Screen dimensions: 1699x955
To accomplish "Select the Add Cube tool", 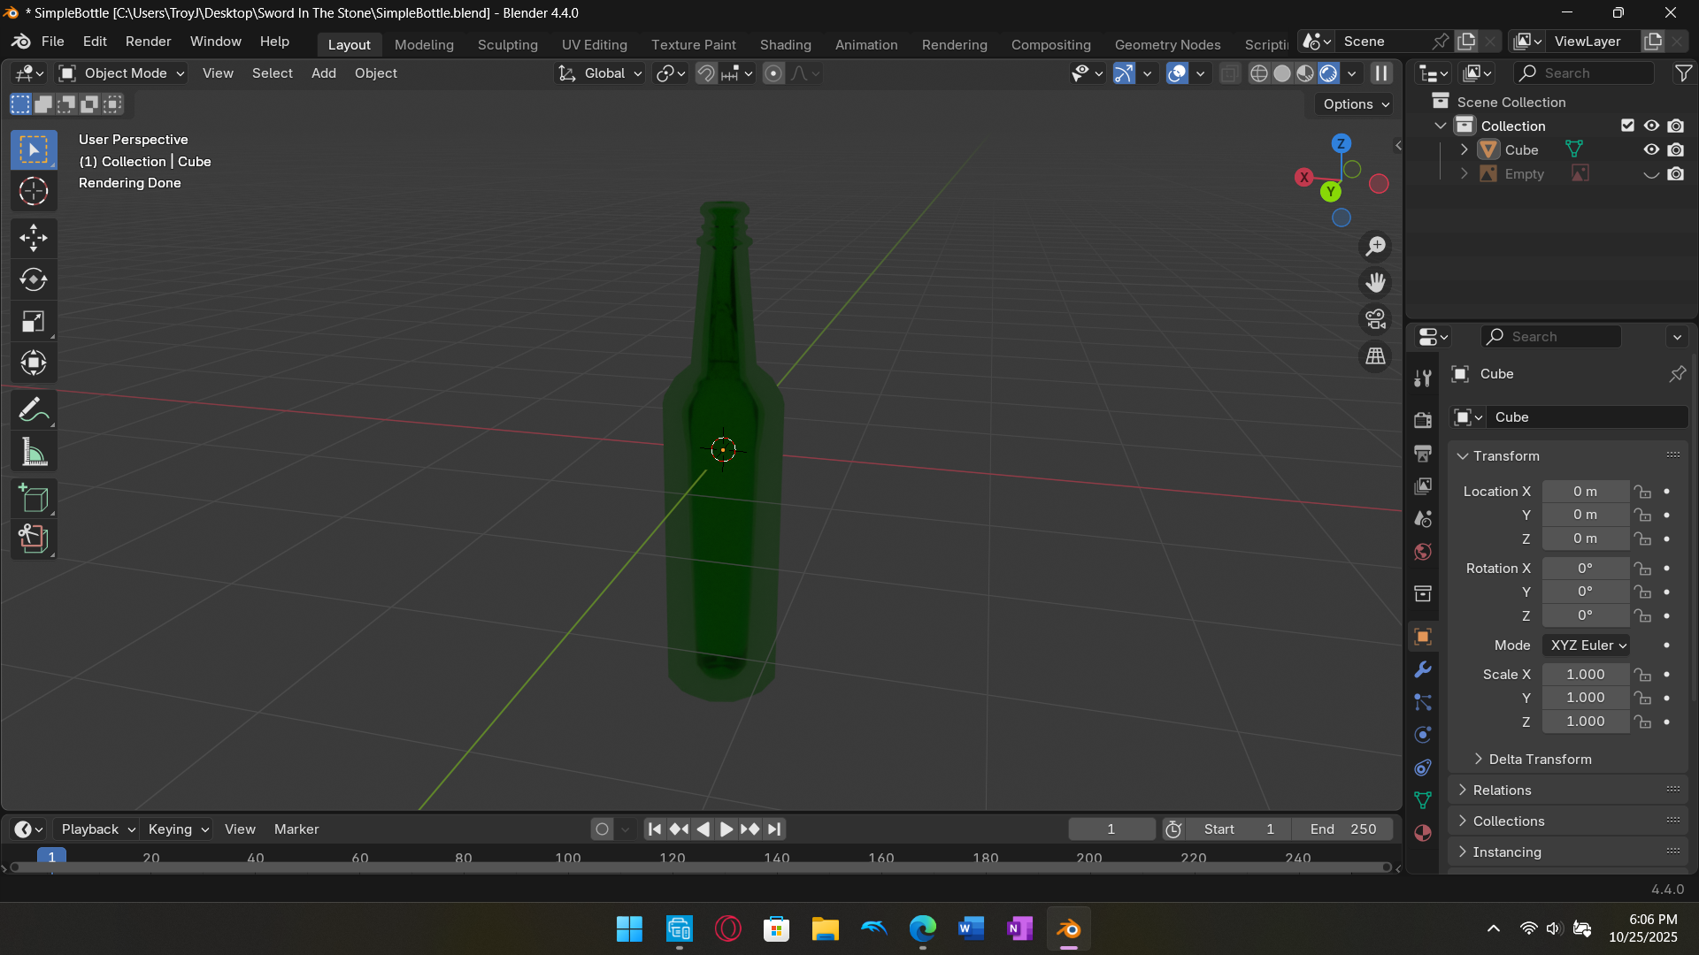I will tap(34, 499).
